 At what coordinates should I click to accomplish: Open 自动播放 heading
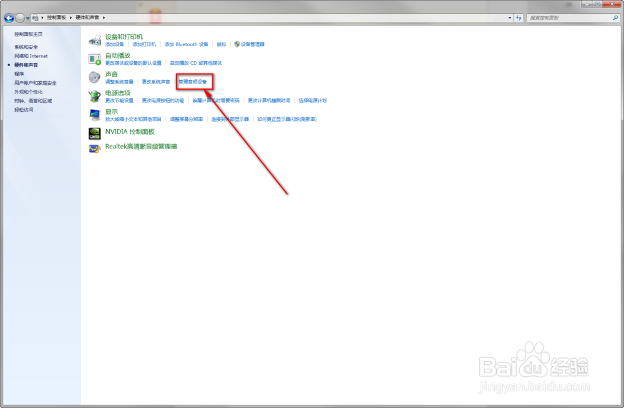point(118,56)
